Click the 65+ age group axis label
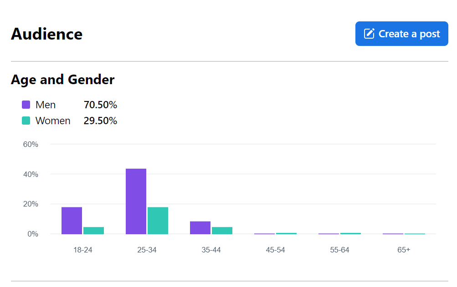457x287 pixels. tap(404, 250)
